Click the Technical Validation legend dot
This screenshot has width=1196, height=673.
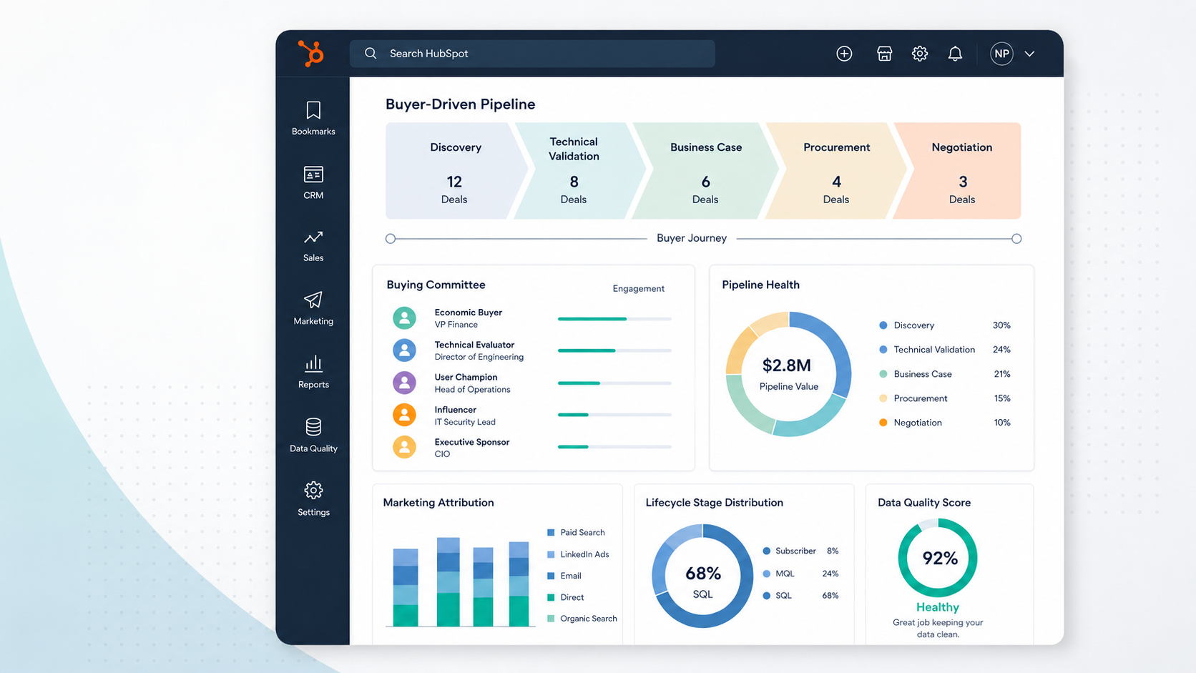pyautogui.click(x=883, y=350)
